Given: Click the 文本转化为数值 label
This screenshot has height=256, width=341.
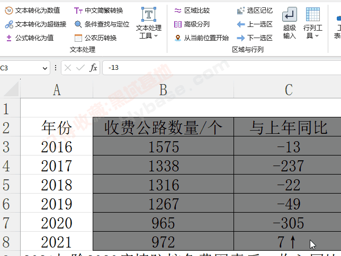Looking at the screenshot, I should click(38, 11).
